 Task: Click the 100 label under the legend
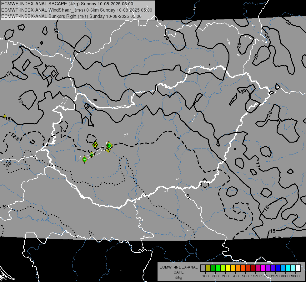point(205,276)
